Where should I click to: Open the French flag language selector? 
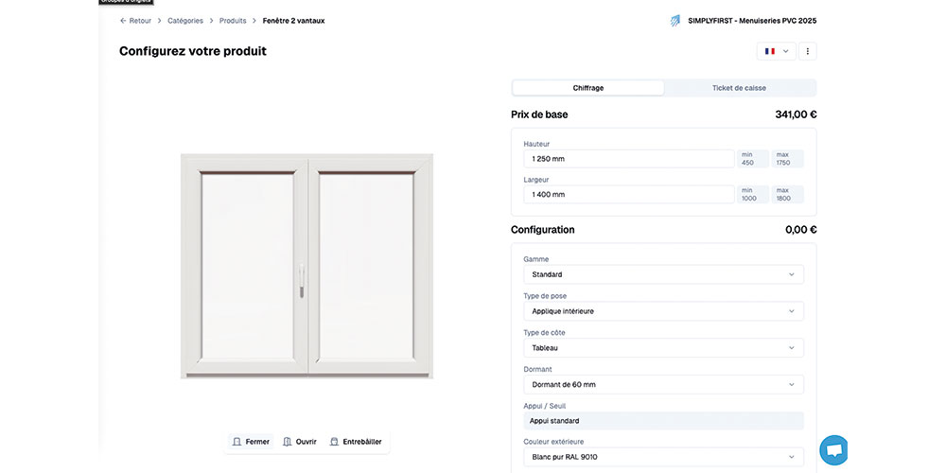point(776,51)
